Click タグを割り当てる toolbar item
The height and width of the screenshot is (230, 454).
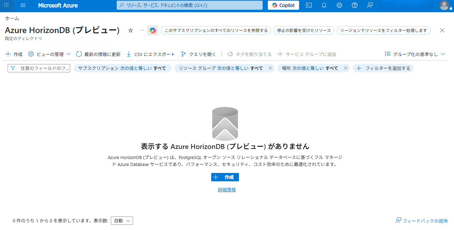(x=249, y=54)
